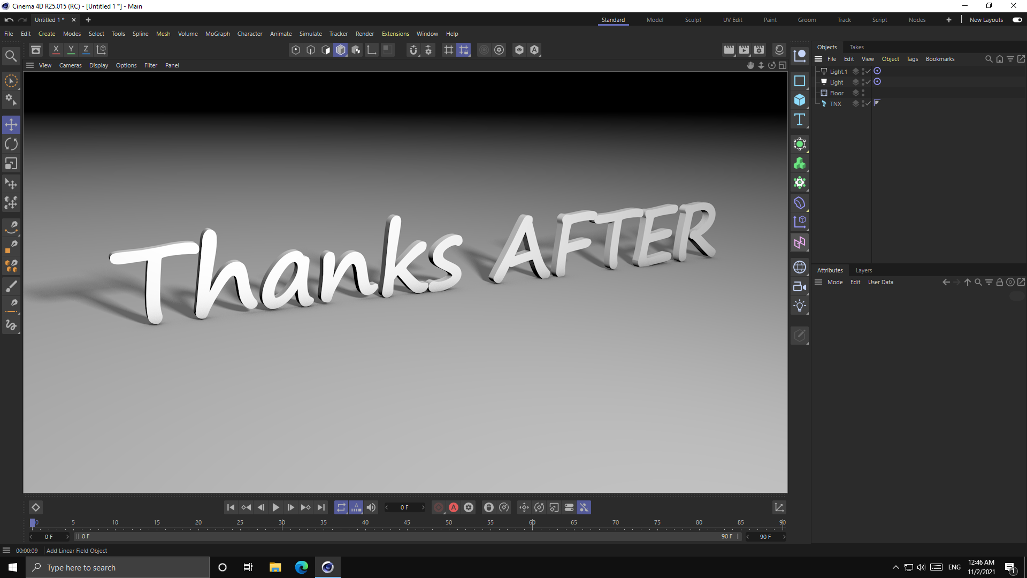
Task: Select the Move tool in toolbar
Action: pyautogui.click(x=11, y=124)
